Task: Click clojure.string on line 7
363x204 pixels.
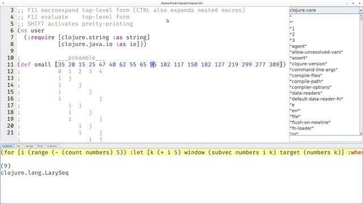Action: click(85, 37)
